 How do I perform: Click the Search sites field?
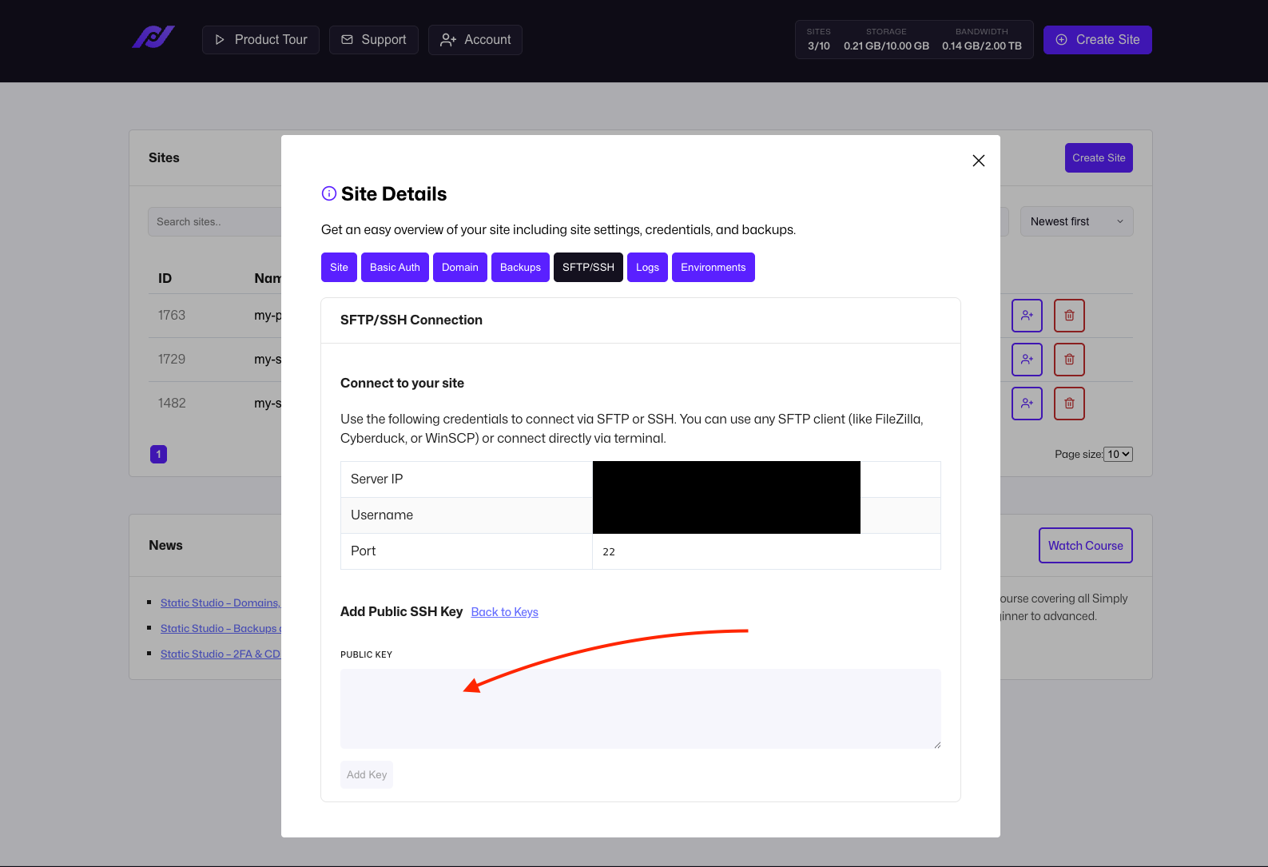point(215,222)
